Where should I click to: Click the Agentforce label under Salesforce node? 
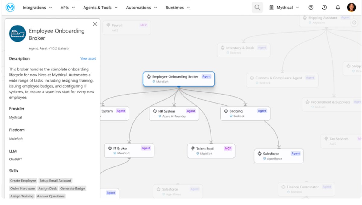coord(275,159)
